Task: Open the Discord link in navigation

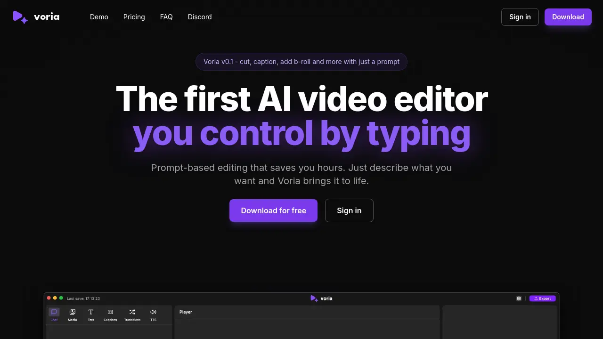Action: (x=200, y=17)
